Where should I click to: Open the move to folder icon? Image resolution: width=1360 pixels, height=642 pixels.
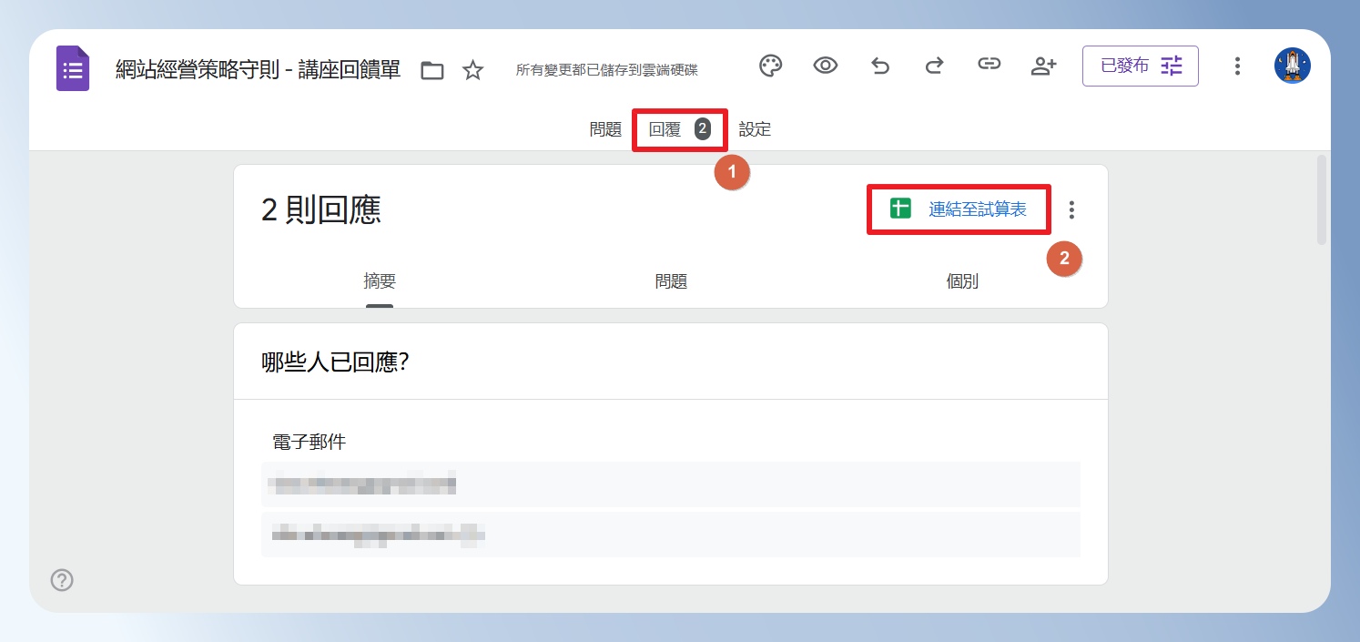432,71
